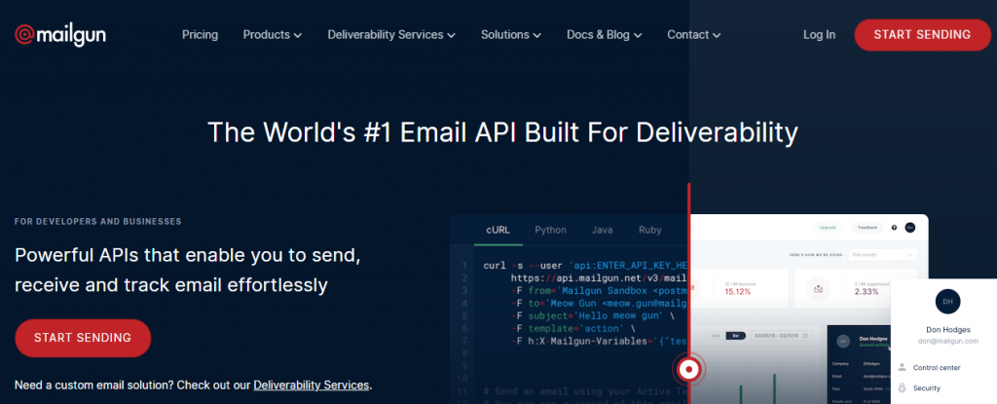Click the small DH avatar in dashboard header

910,227
